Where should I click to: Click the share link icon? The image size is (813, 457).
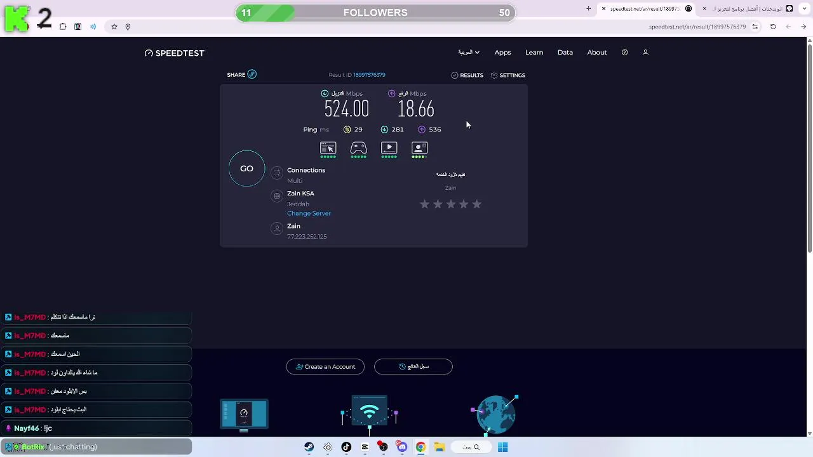252,74
